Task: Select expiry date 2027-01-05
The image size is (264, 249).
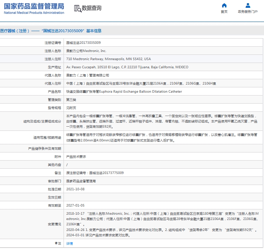Action: pyautogui.click(x=75, y=205)
